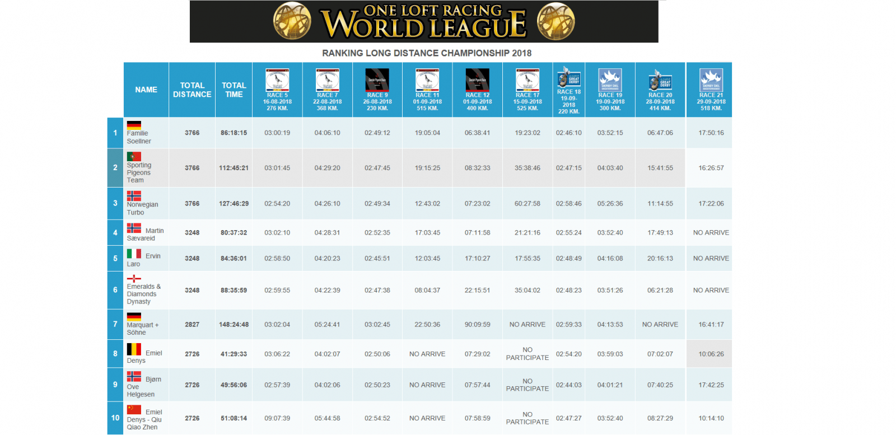
Task: Click the Race 5 logo icon
Action: click(x=277, y=79)
